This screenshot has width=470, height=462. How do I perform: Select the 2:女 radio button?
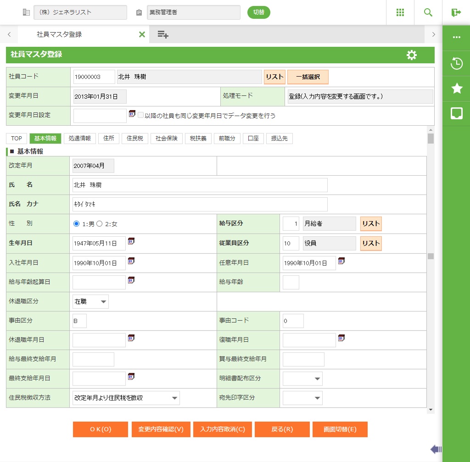click(99, 223)
